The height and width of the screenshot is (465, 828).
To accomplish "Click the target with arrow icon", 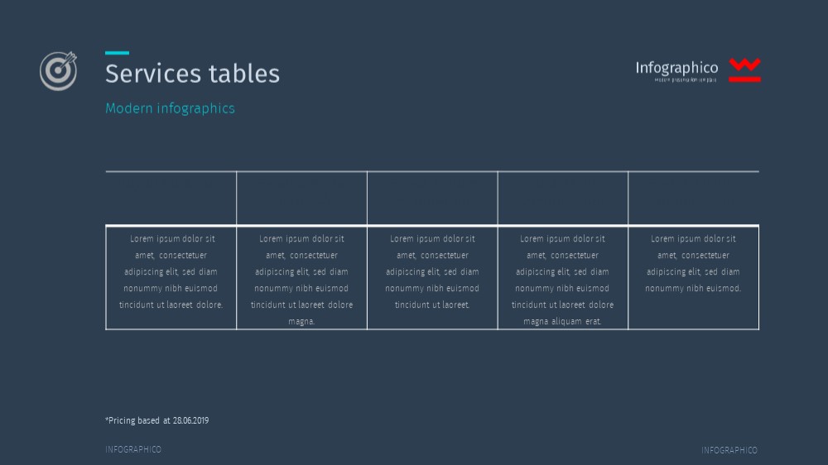I will 58,70.
